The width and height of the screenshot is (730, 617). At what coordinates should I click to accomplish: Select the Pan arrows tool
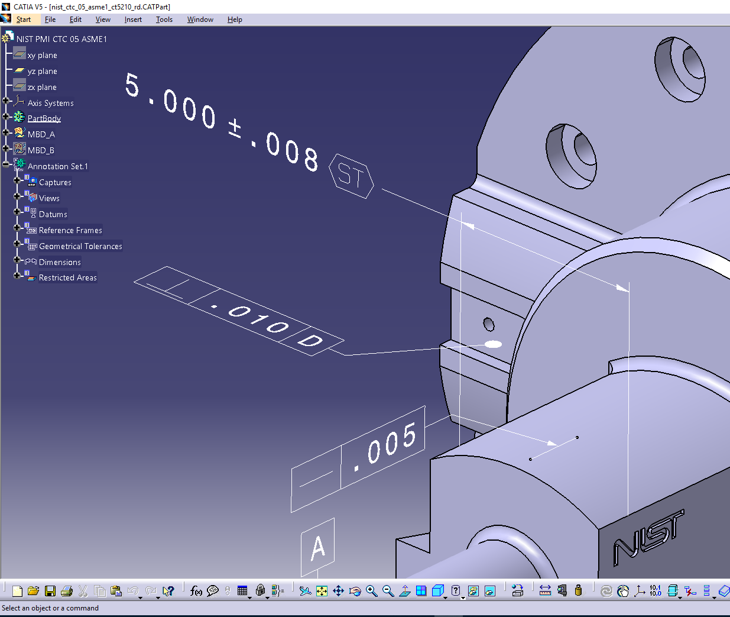pos(338,590)
